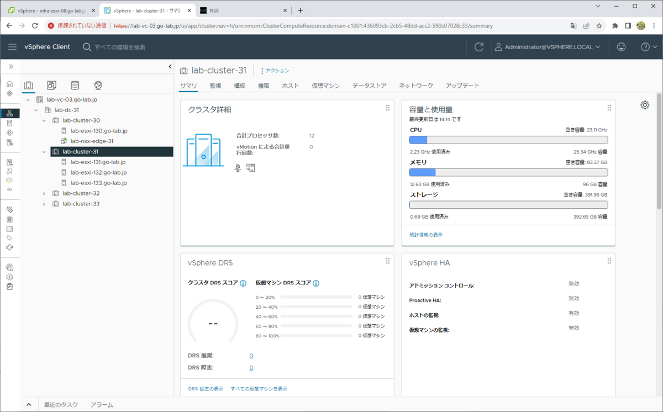Open Auto Deploy sidebar icon
Screen dimensions: 663x412
point(9,171)
